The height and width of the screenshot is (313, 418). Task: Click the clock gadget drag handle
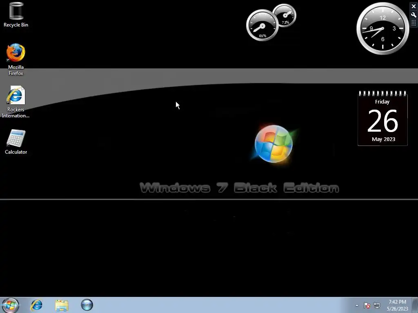pos(414,23)
